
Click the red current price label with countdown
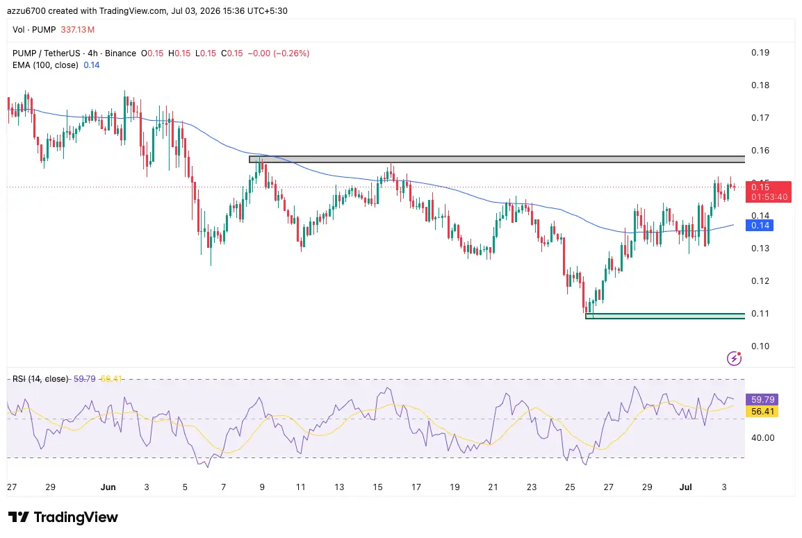[768, 192]
